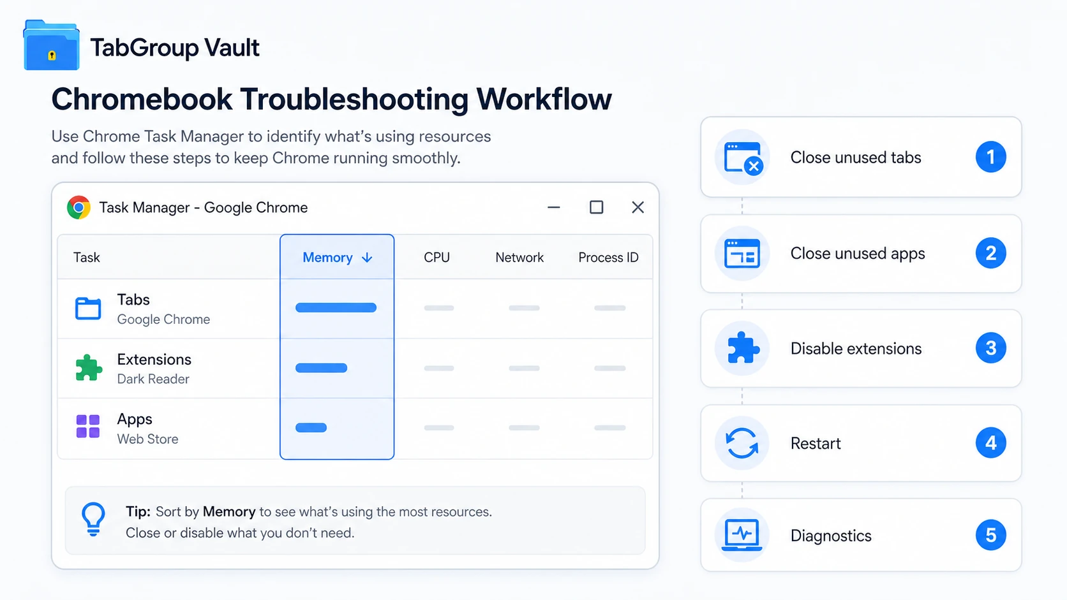The width and height of the screenshot is (1067, 600).
Task: Click the Task column header
Action: point(87,258)
